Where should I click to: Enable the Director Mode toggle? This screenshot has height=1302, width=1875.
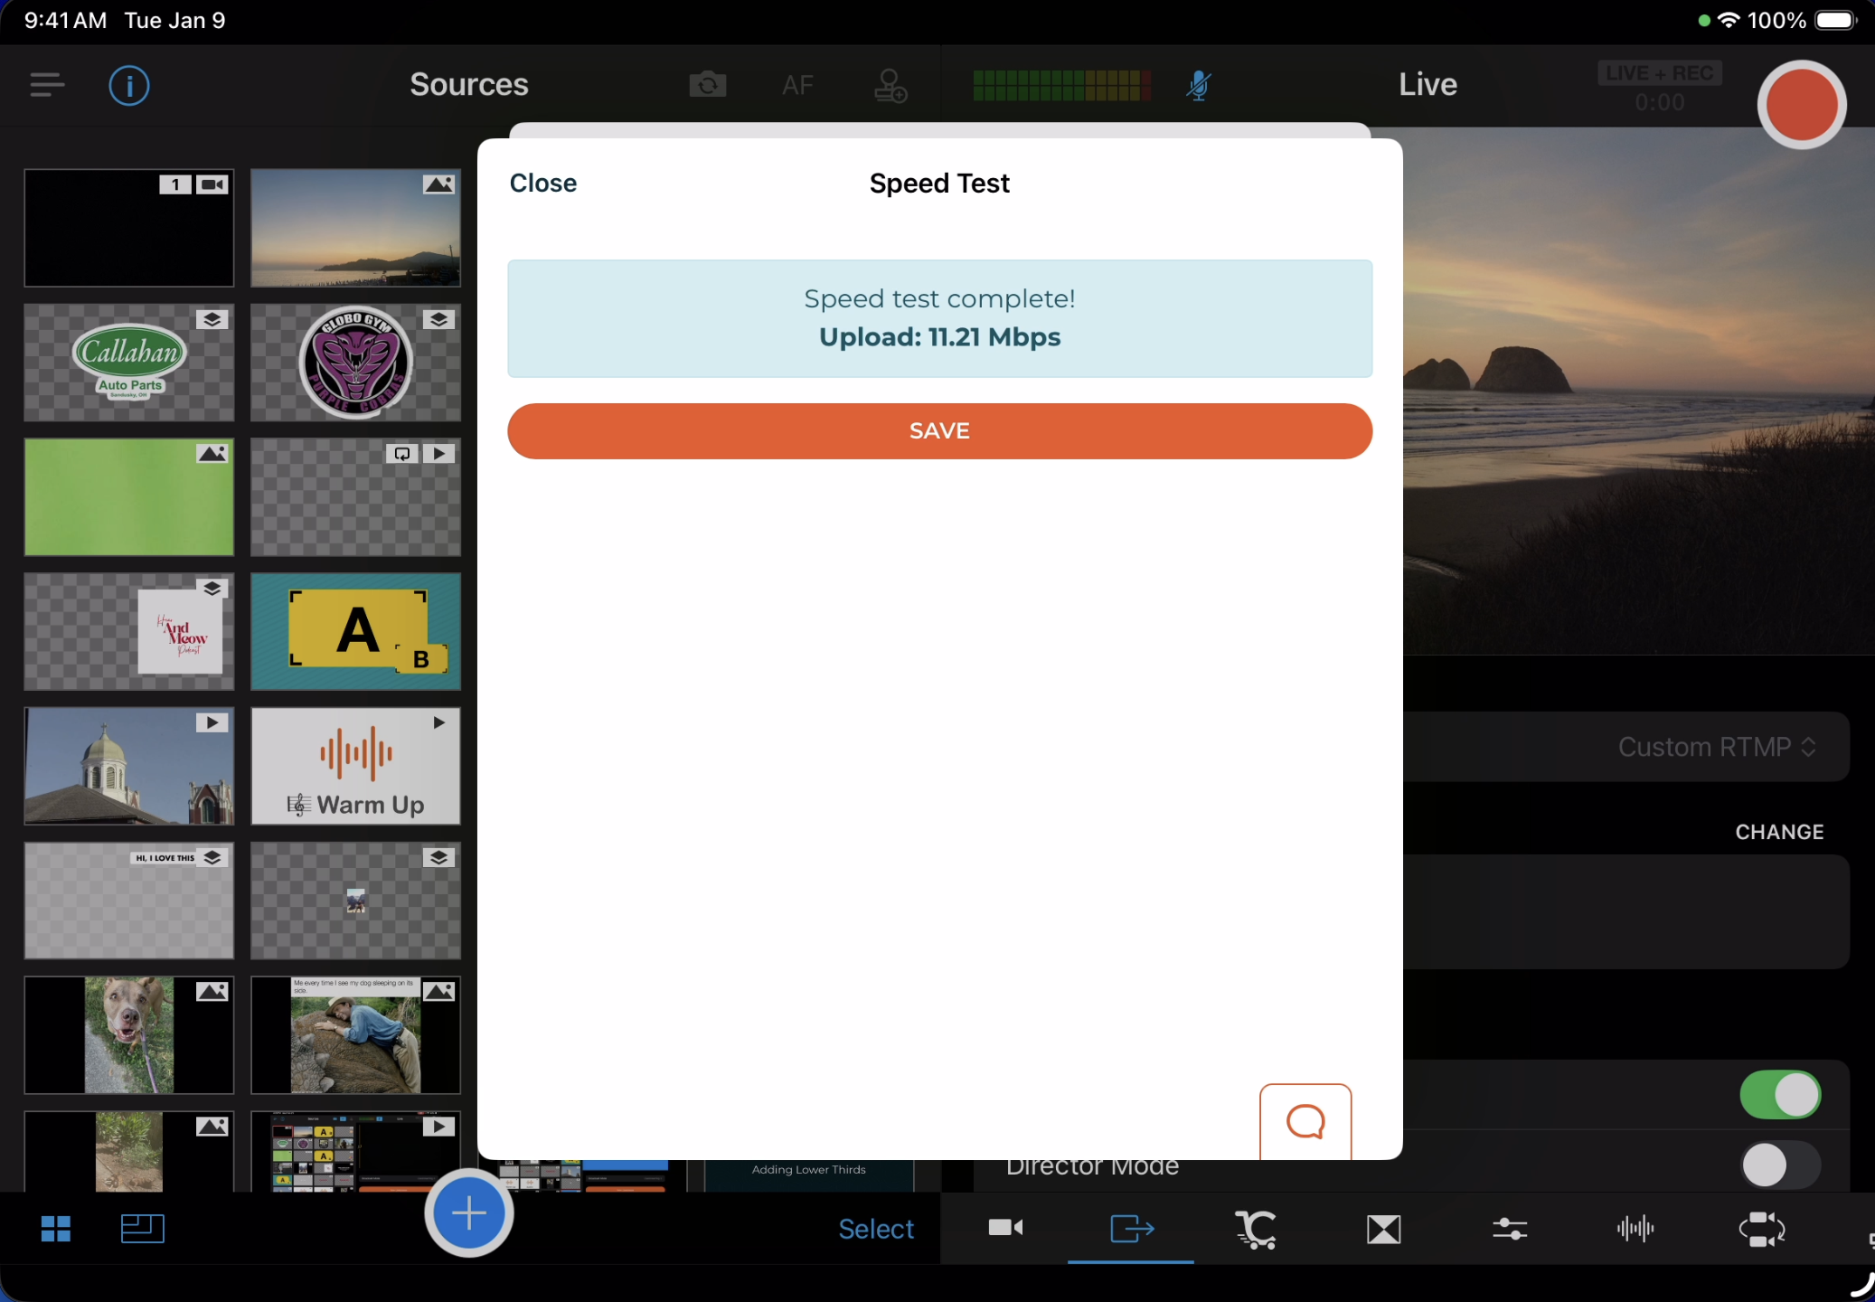[x=1779, y=1165]
